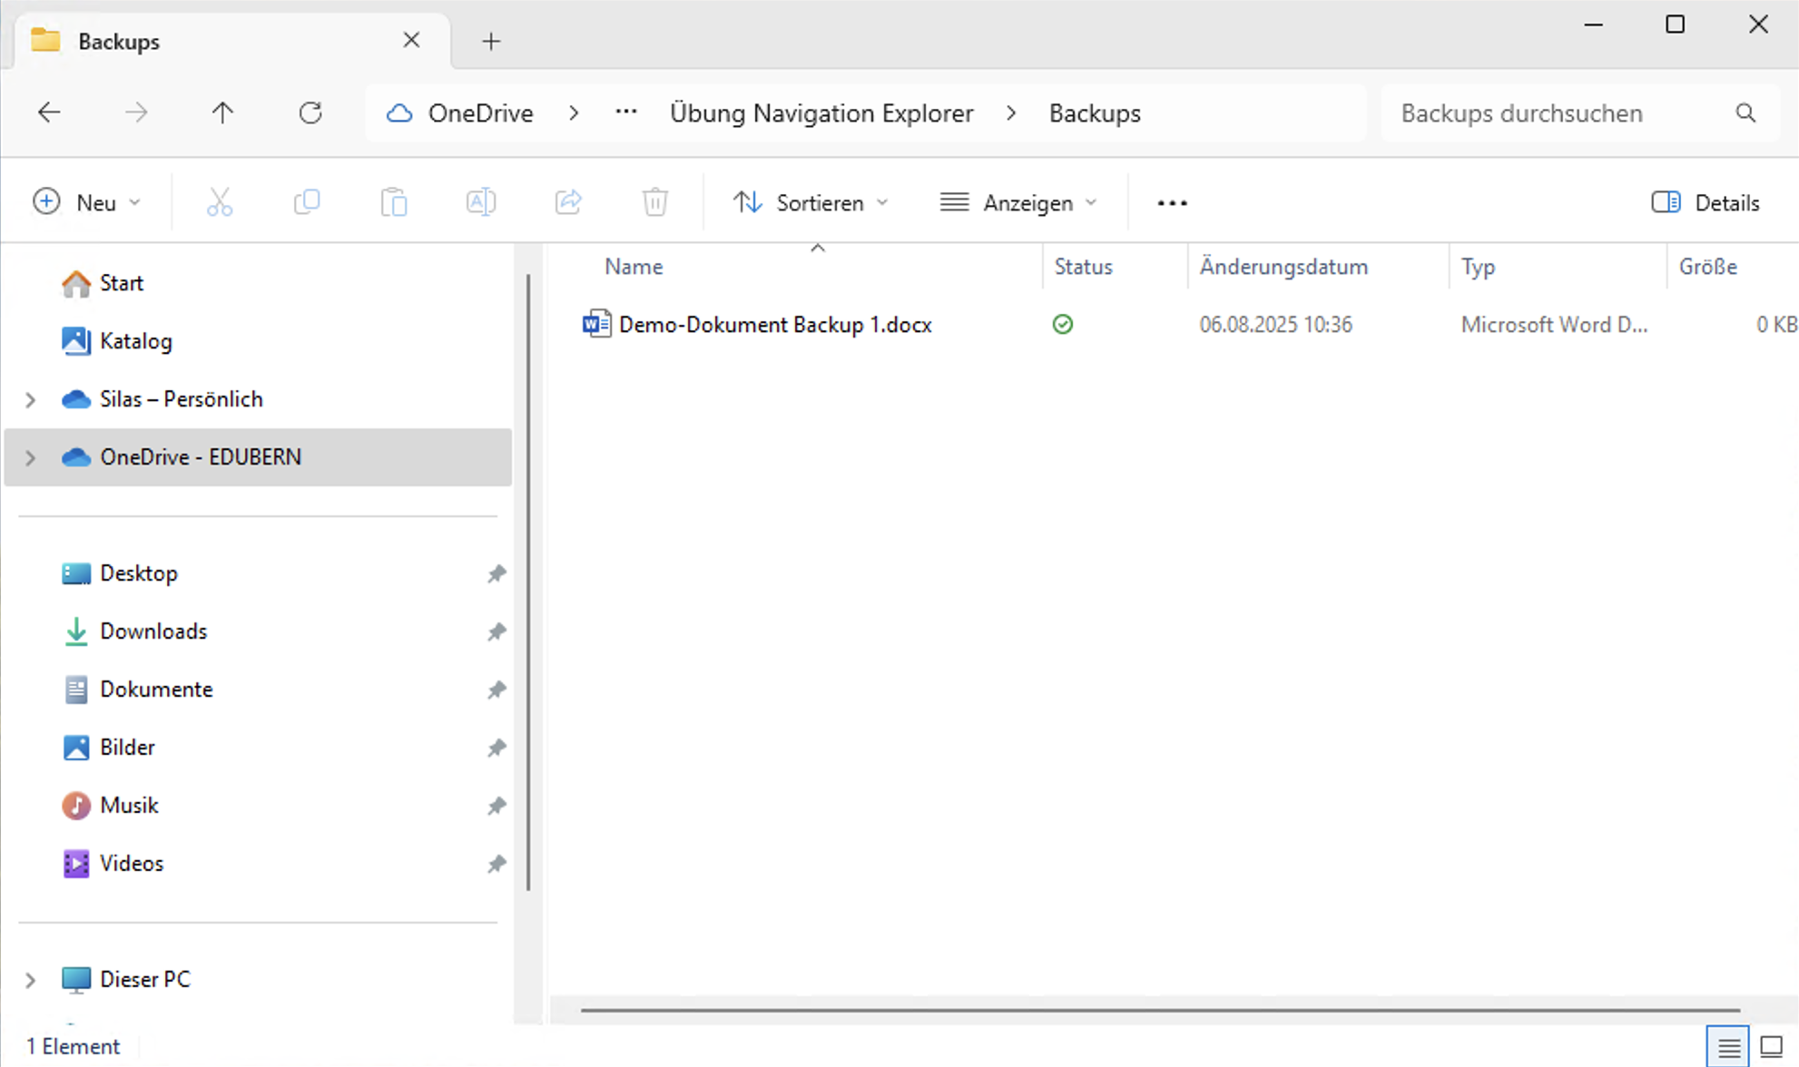This screenshot has height=1067, width=1799.
Task: Click the Delete trash can icon
Action: [x=655, y=202]
